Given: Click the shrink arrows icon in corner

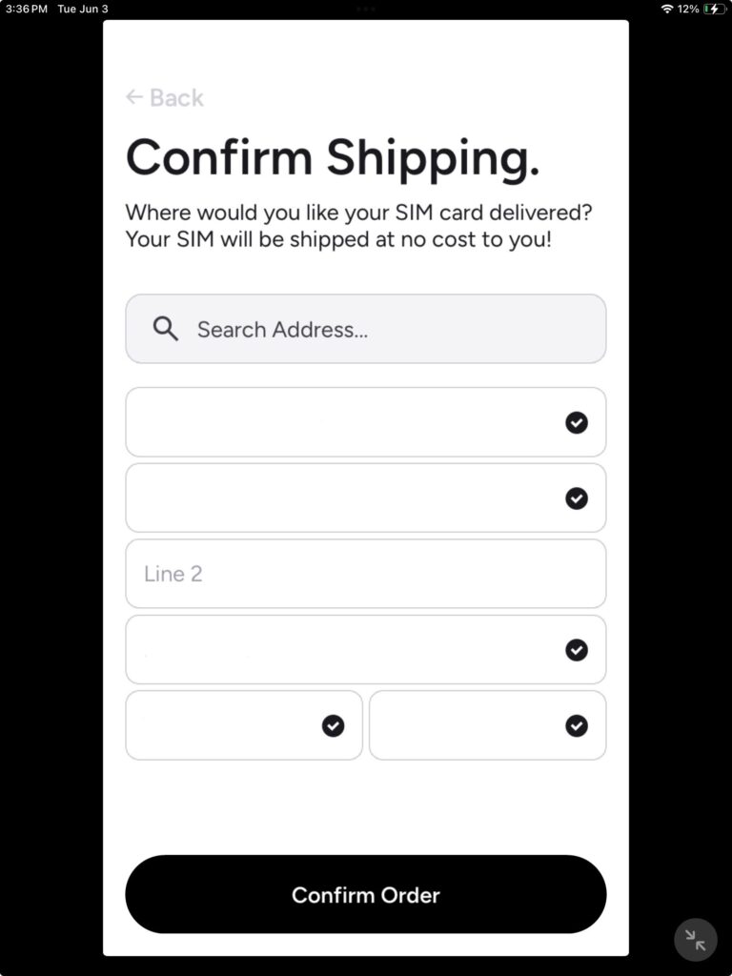Looking at the screenshot, I should [696, 940].
